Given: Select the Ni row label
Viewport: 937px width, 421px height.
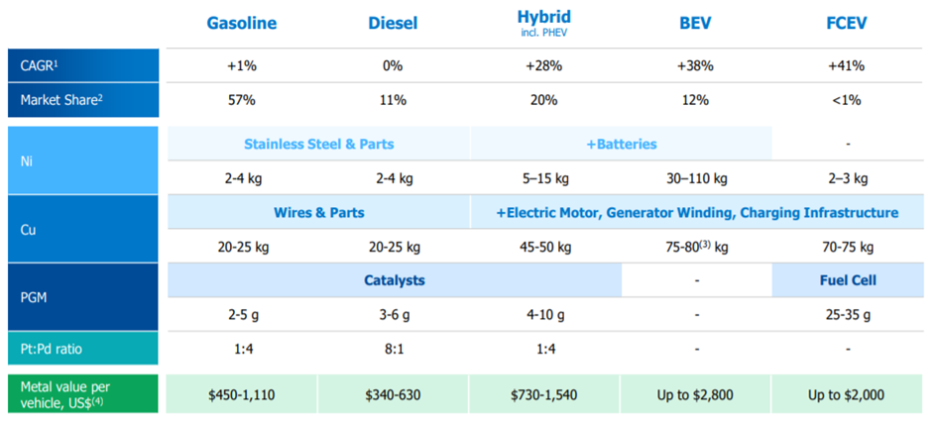Looking at the screenshot, I should [28, 160].
